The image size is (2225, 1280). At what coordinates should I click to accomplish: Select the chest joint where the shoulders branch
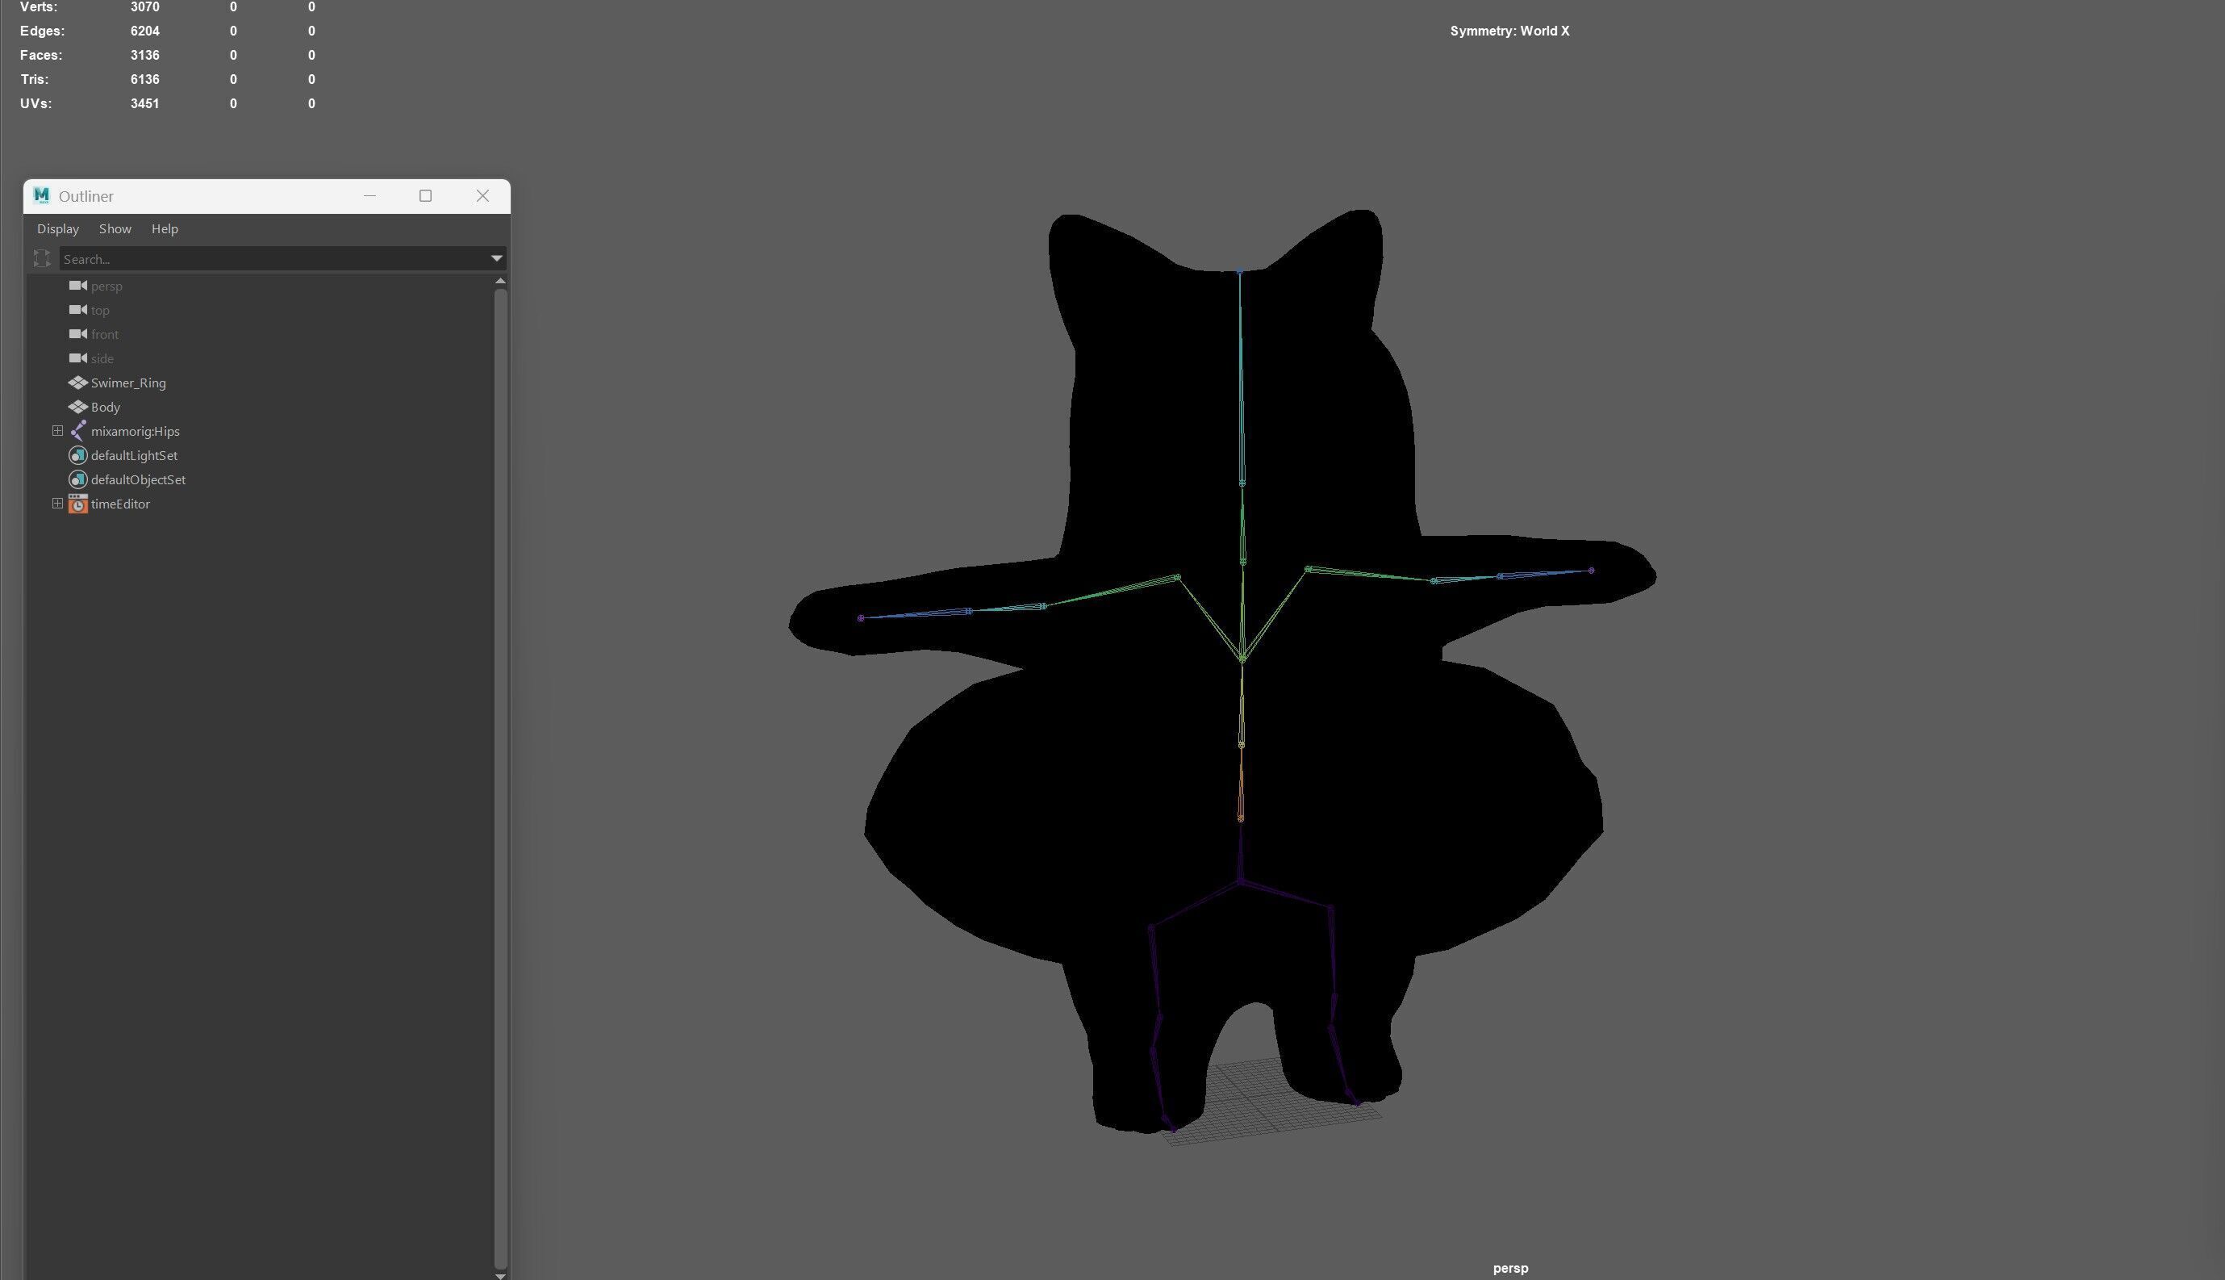coord(1242,658)
